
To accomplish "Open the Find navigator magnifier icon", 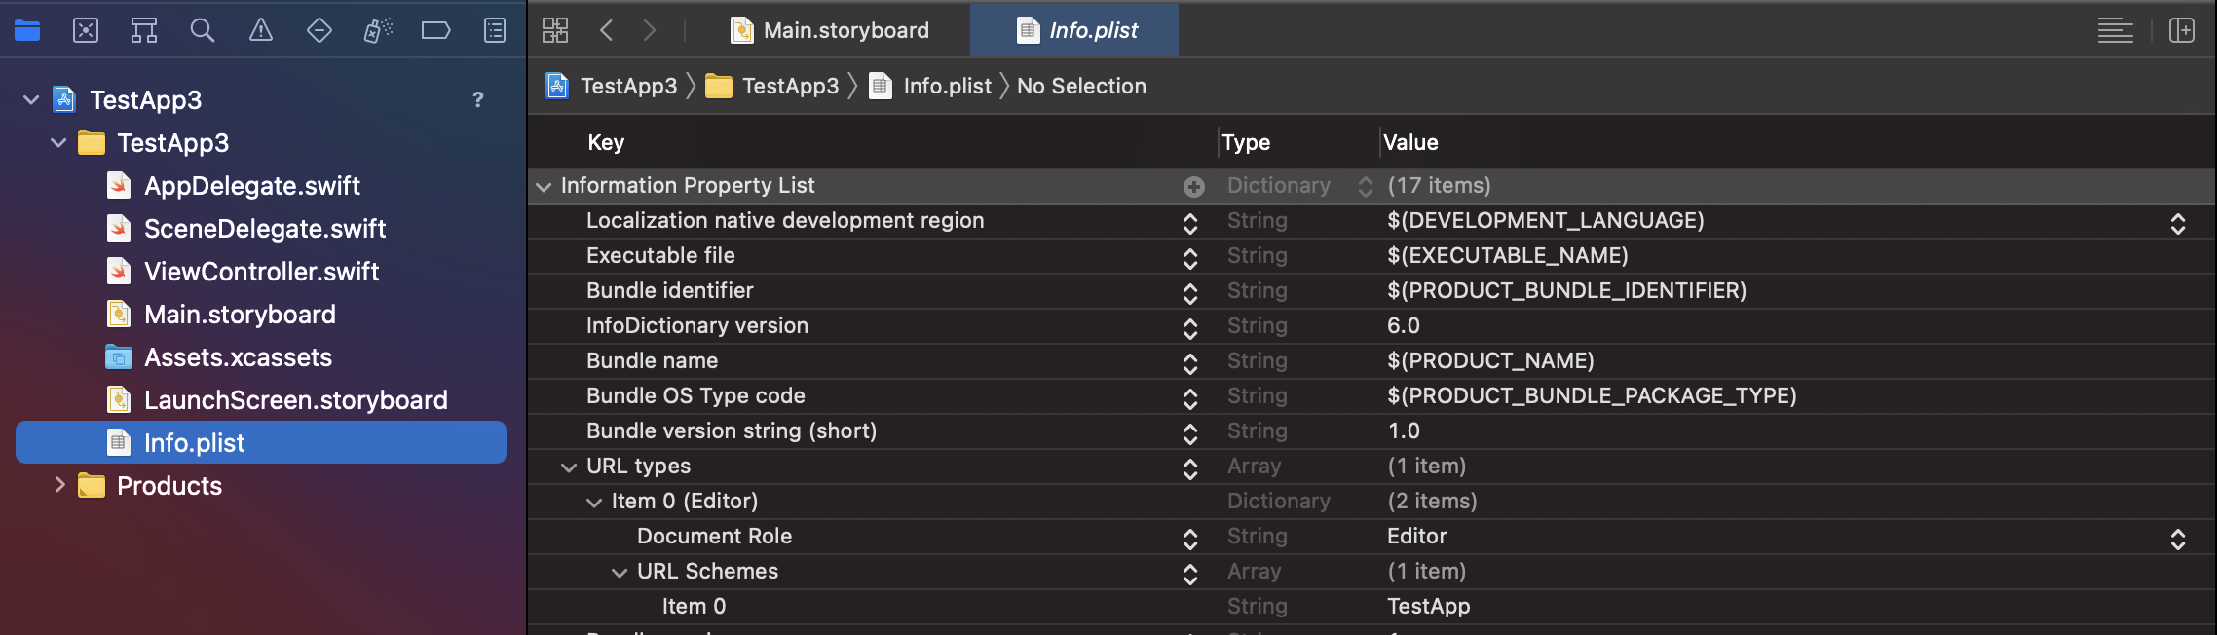I will (x=203, y=31).
